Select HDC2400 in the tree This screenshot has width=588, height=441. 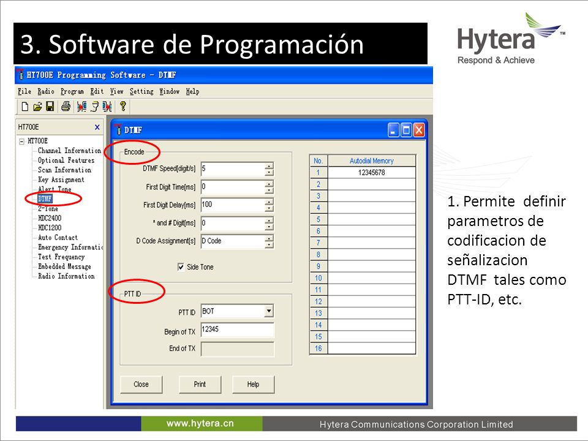tap(50, 218)
